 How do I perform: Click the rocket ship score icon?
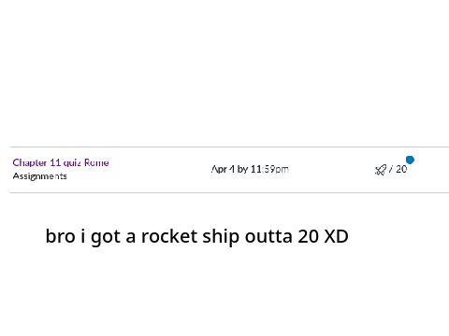381,170
